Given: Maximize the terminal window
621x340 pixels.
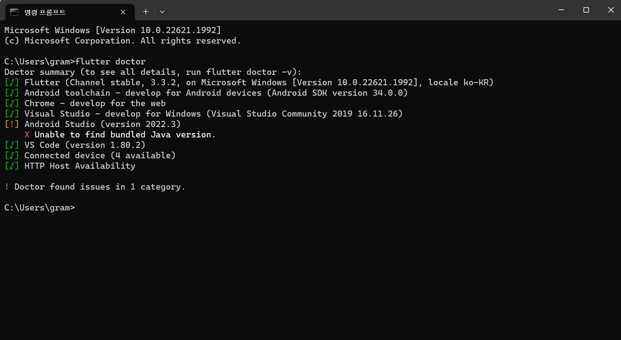Looking at the screenshot, I should tap(586, 10).
